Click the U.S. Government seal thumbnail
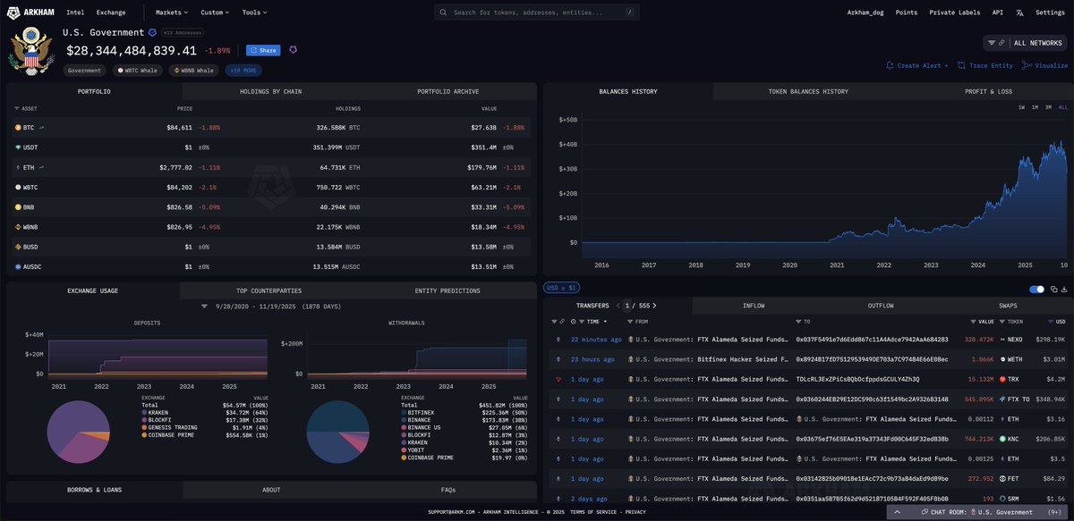 click(31, 51)
